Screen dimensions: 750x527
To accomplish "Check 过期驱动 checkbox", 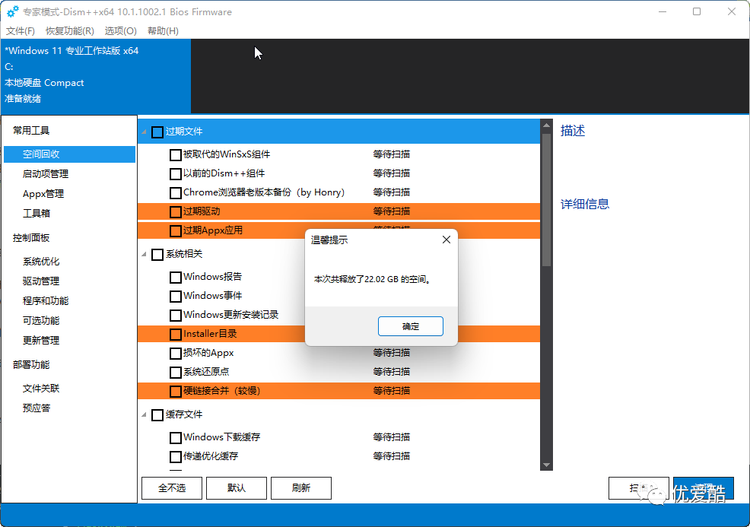I will tap(176, 212).
